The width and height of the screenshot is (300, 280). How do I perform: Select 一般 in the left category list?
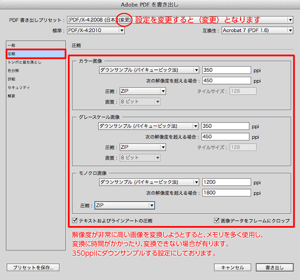[x=36, y=45]
